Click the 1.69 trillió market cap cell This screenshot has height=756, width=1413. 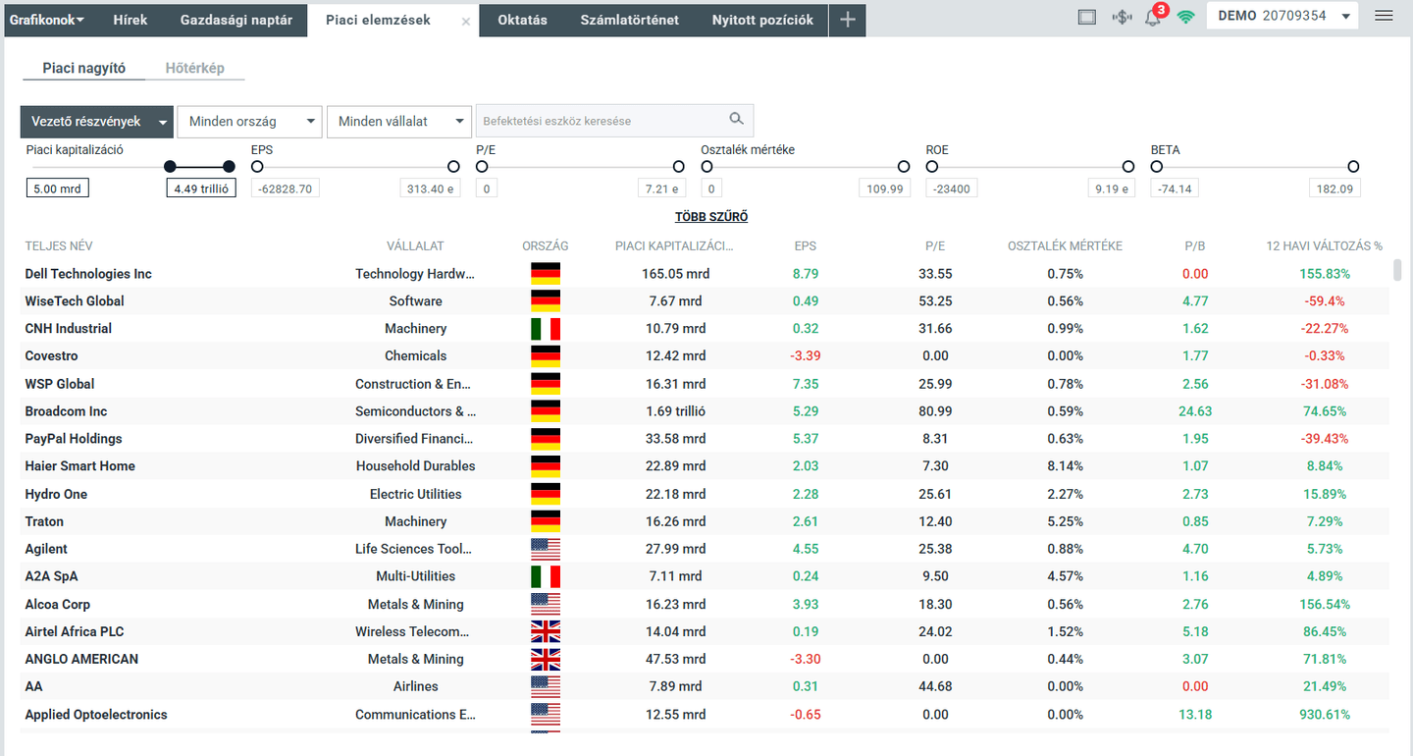point(675,411)
